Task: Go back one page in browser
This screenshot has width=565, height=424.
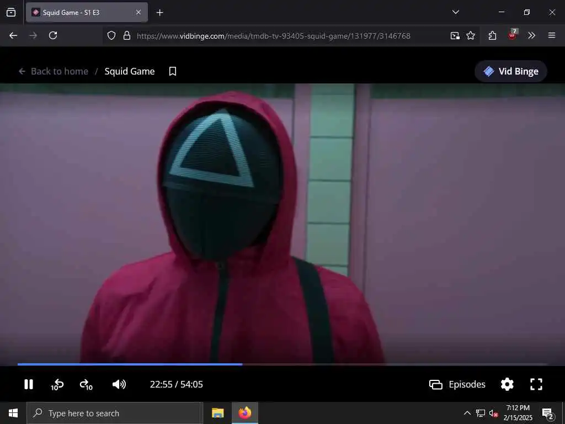Action: coord(13,35)
